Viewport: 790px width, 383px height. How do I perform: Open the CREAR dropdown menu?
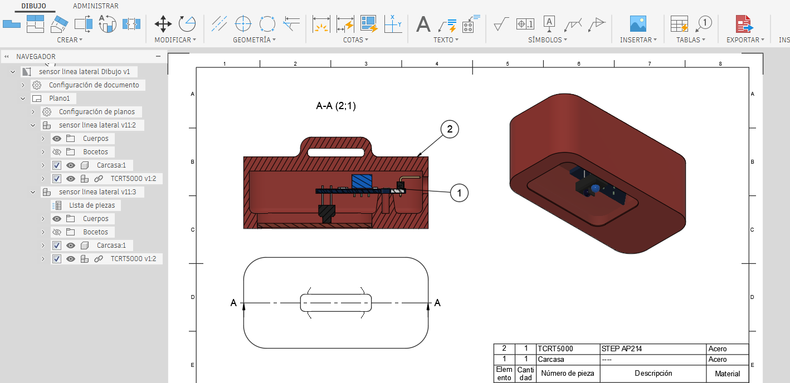click(70, 40)
